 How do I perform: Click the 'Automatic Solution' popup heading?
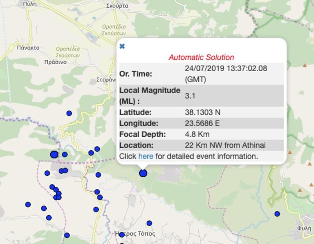tap(201, 57)
